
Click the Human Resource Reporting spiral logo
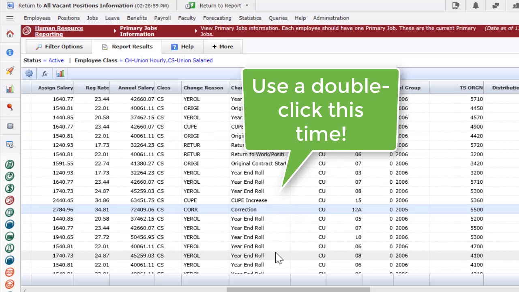27,31
